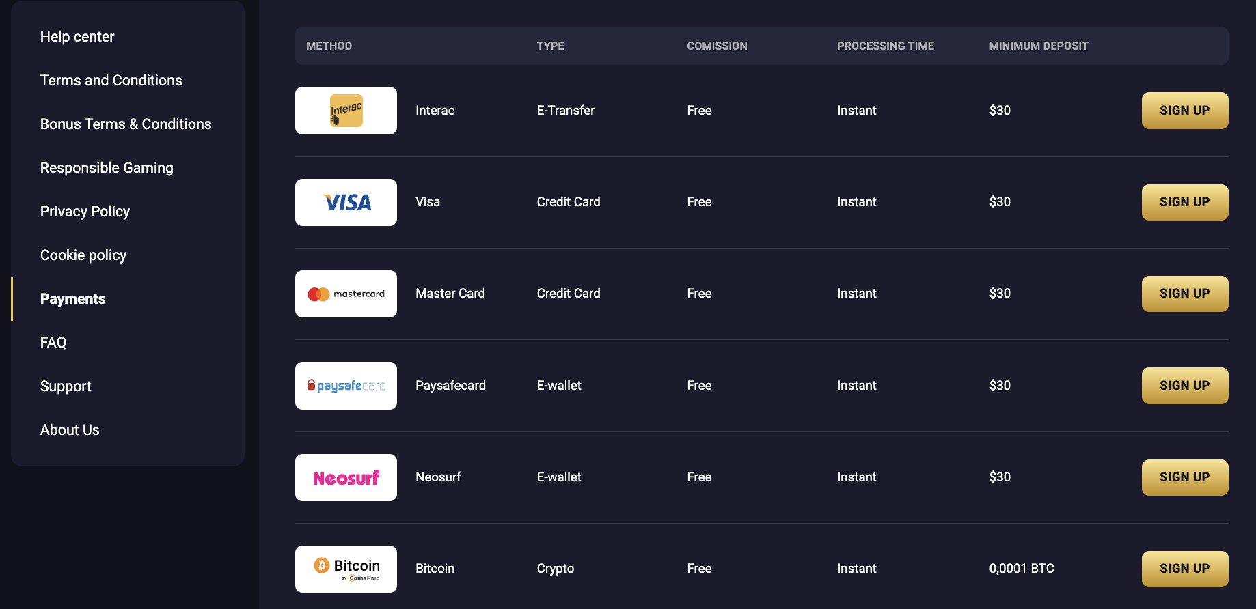Open the Responsible Gaming page
Screen dimensions: 1256x609
(x=107, y=167)
